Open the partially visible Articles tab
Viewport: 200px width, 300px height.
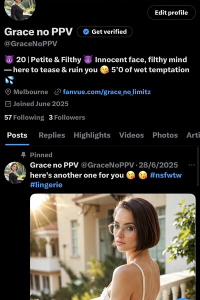point(193,135)
